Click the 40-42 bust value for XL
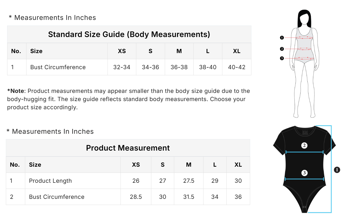The height and width of the screenshot is (219, 352). [x=237, y=67]
